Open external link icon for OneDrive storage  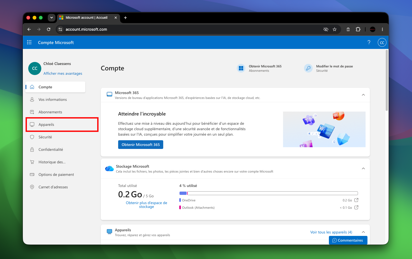pos(356,200)
